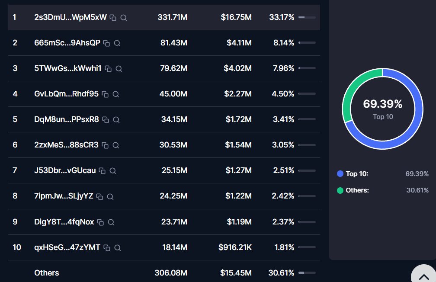Copy address GvLbQm...Rhdf95
Screen dimensions: 436x282
point(105,94)
